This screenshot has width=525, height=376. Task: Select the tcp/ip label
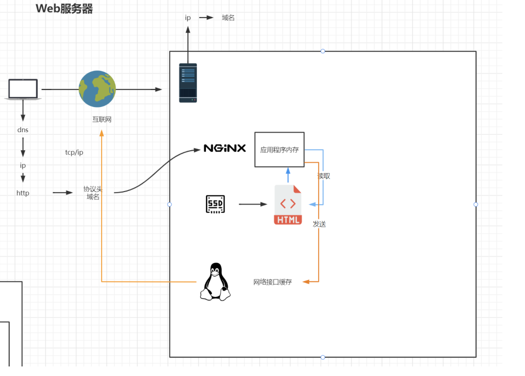click(74, 152)
